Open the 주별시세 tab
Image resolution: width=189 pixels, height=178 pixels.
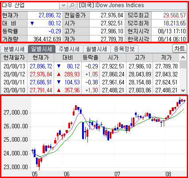coord(69,49)
